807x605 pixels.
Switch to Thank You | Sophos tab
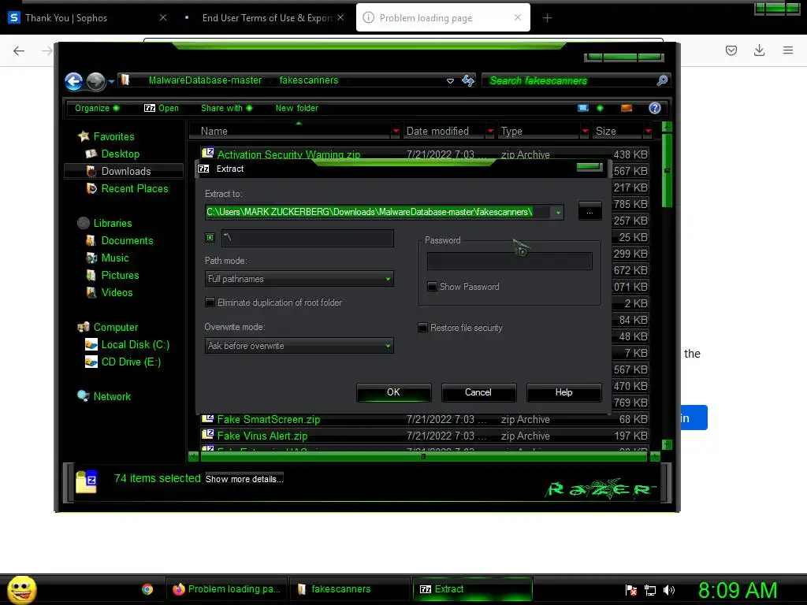click(x=87, y=18)
